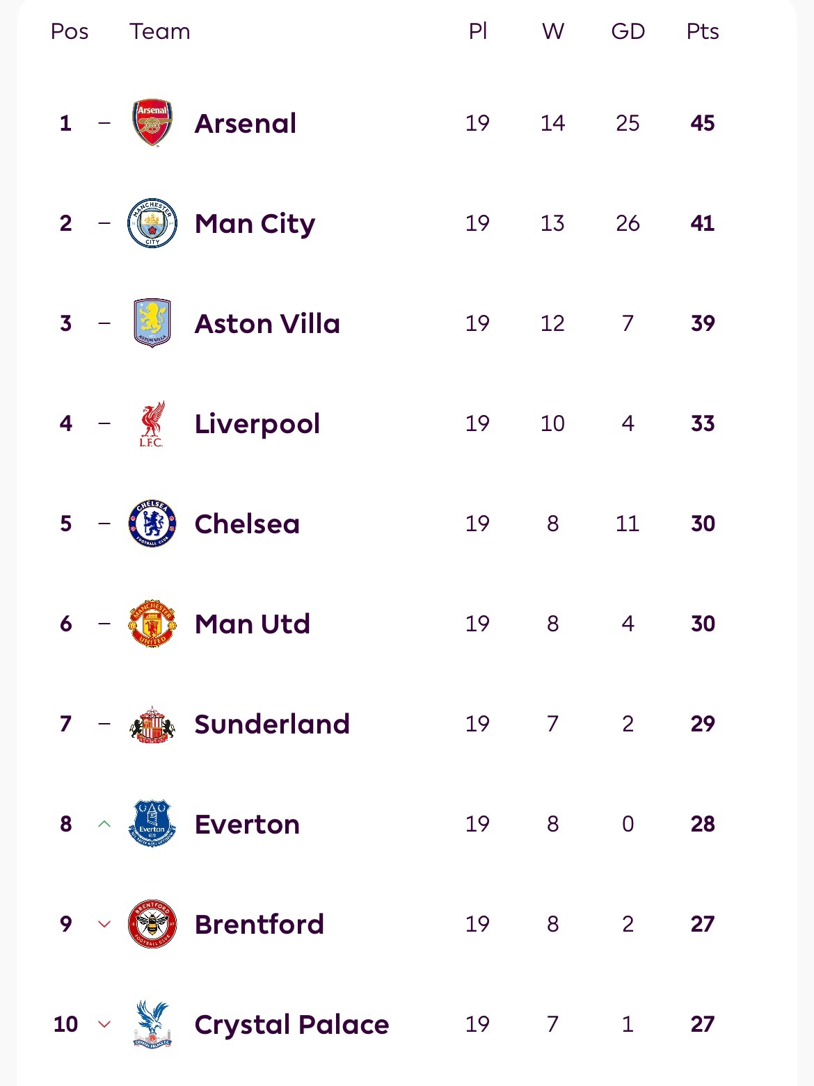Click the Man Utd crest

[152, 624]
